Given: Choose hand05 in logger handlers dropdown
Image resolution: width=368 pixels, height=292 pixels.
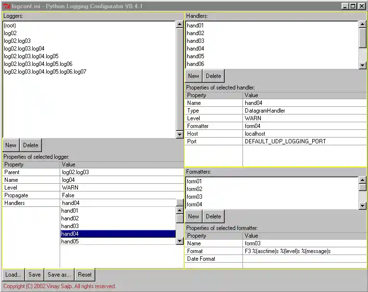Looking at the screenshot, I should click(x=118, y=241).
